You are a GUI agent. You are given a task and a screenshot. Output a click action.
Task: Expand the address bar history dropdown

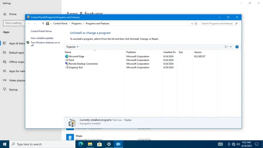click(x=192, y=24)
